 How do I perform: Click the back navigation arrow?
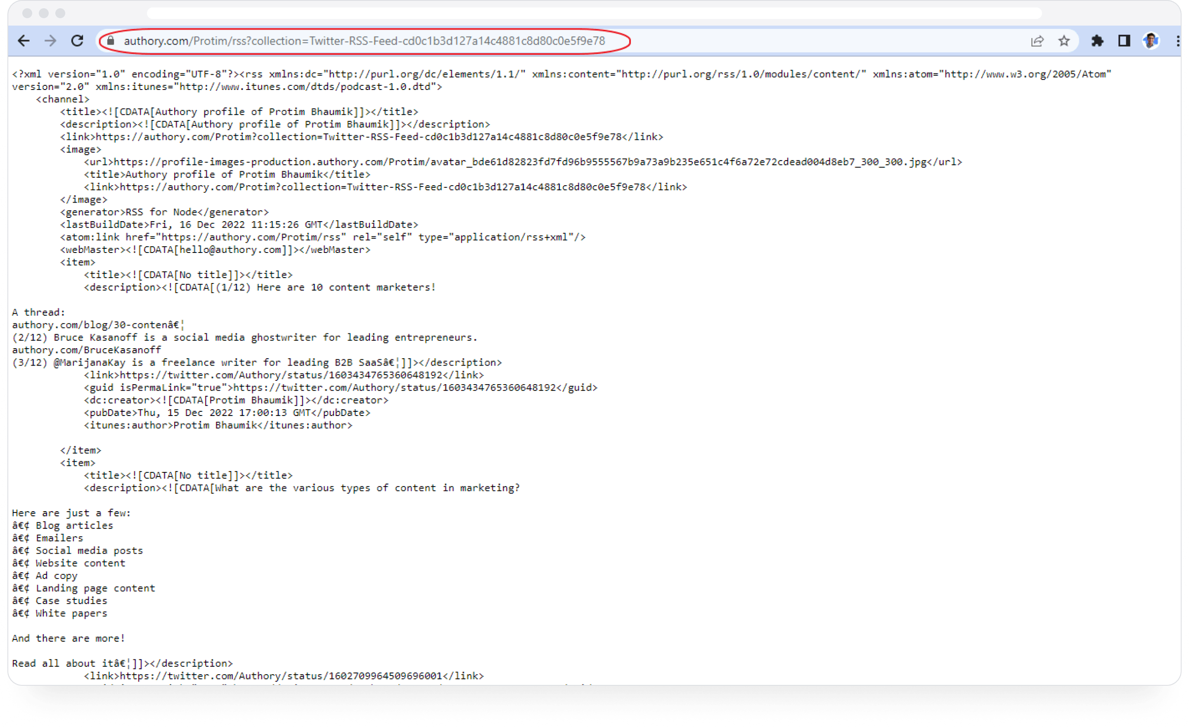pyautogui.click(x=23, y=41)
